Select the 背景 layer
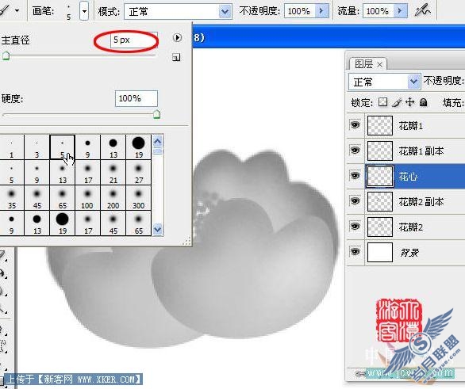This screenshot has width=465, height=389. [414, 253]
